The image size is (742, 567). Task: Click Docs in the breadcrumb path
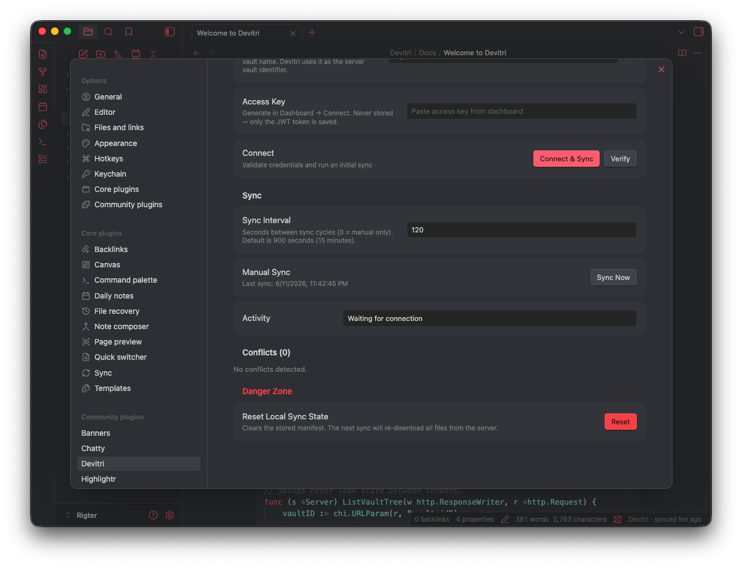coord(427,53)
